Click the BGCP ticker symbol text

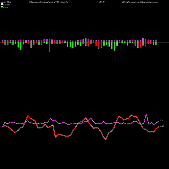point(101,2)
